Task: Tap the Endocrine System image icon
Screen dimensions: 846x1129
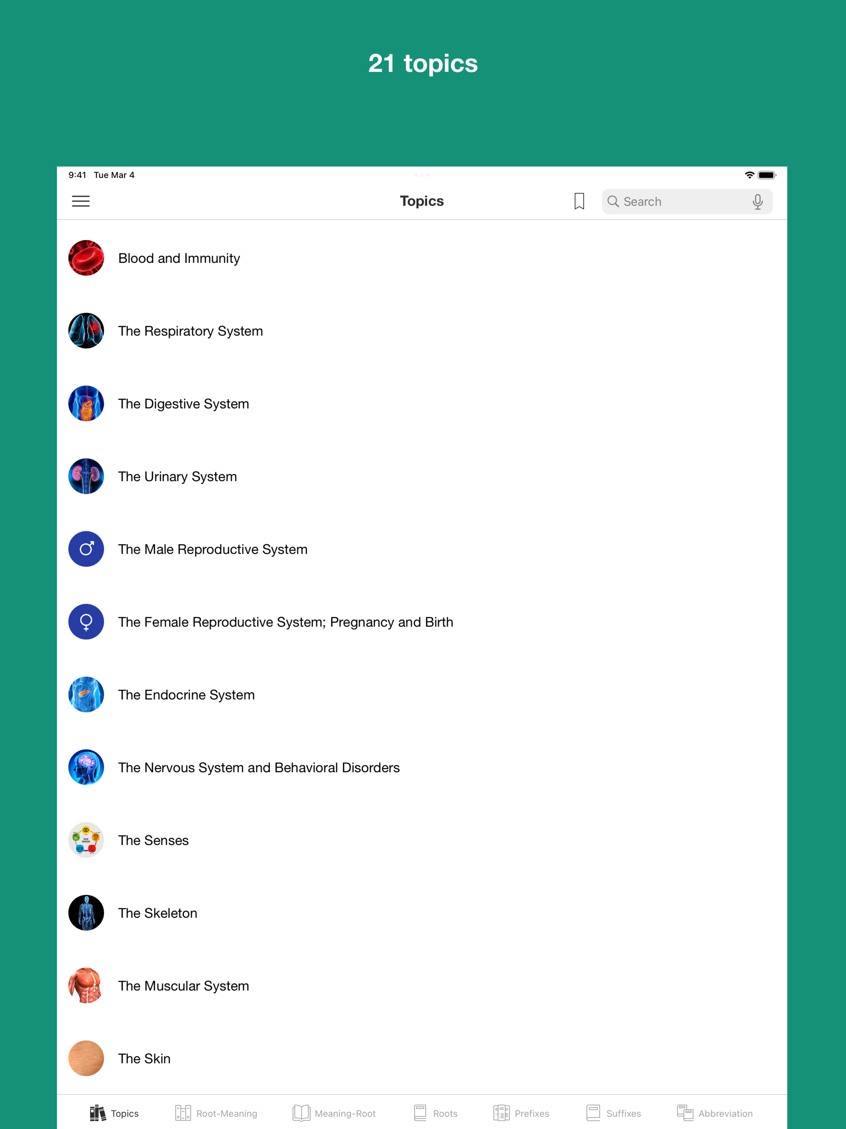Action: 86,694
